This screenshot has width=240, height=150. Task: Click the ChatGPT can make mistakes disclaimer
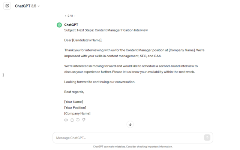[x=133, y=147]
